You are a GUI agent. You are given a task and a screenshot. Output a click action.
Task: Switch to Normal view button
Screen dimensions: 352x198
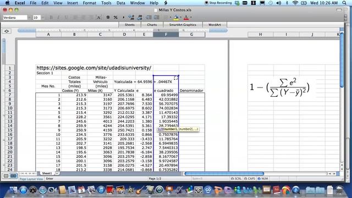click(x=6, y=176)
